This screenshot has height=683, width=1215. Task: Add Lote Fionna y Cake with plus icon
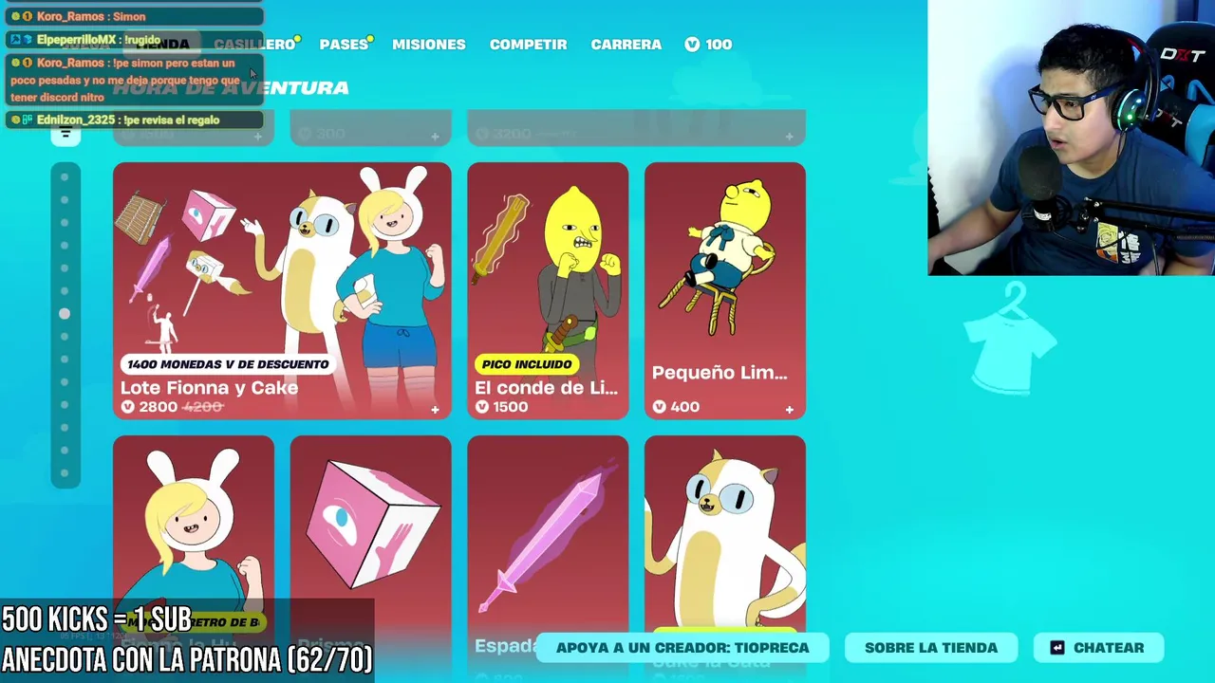435,410
